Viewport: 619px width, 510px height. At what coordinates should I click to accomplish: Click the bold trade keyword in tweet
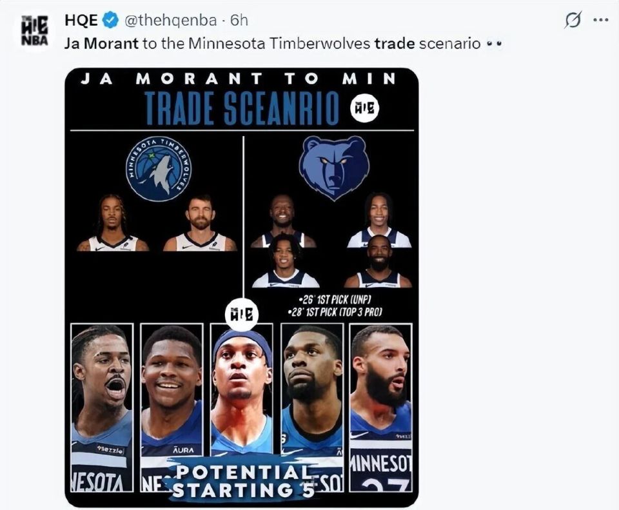pos(395,43)
